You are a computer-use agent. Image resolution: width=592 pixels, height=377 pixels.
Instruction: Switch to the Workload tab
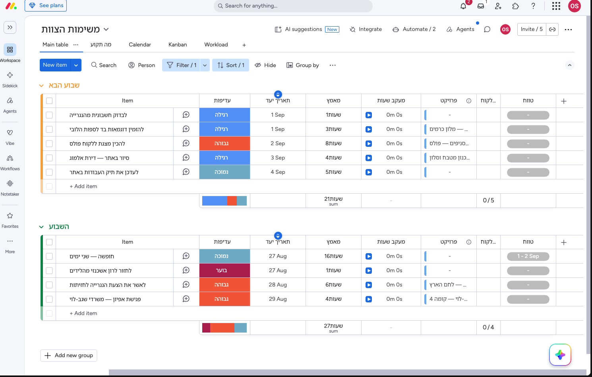[216, 44]
